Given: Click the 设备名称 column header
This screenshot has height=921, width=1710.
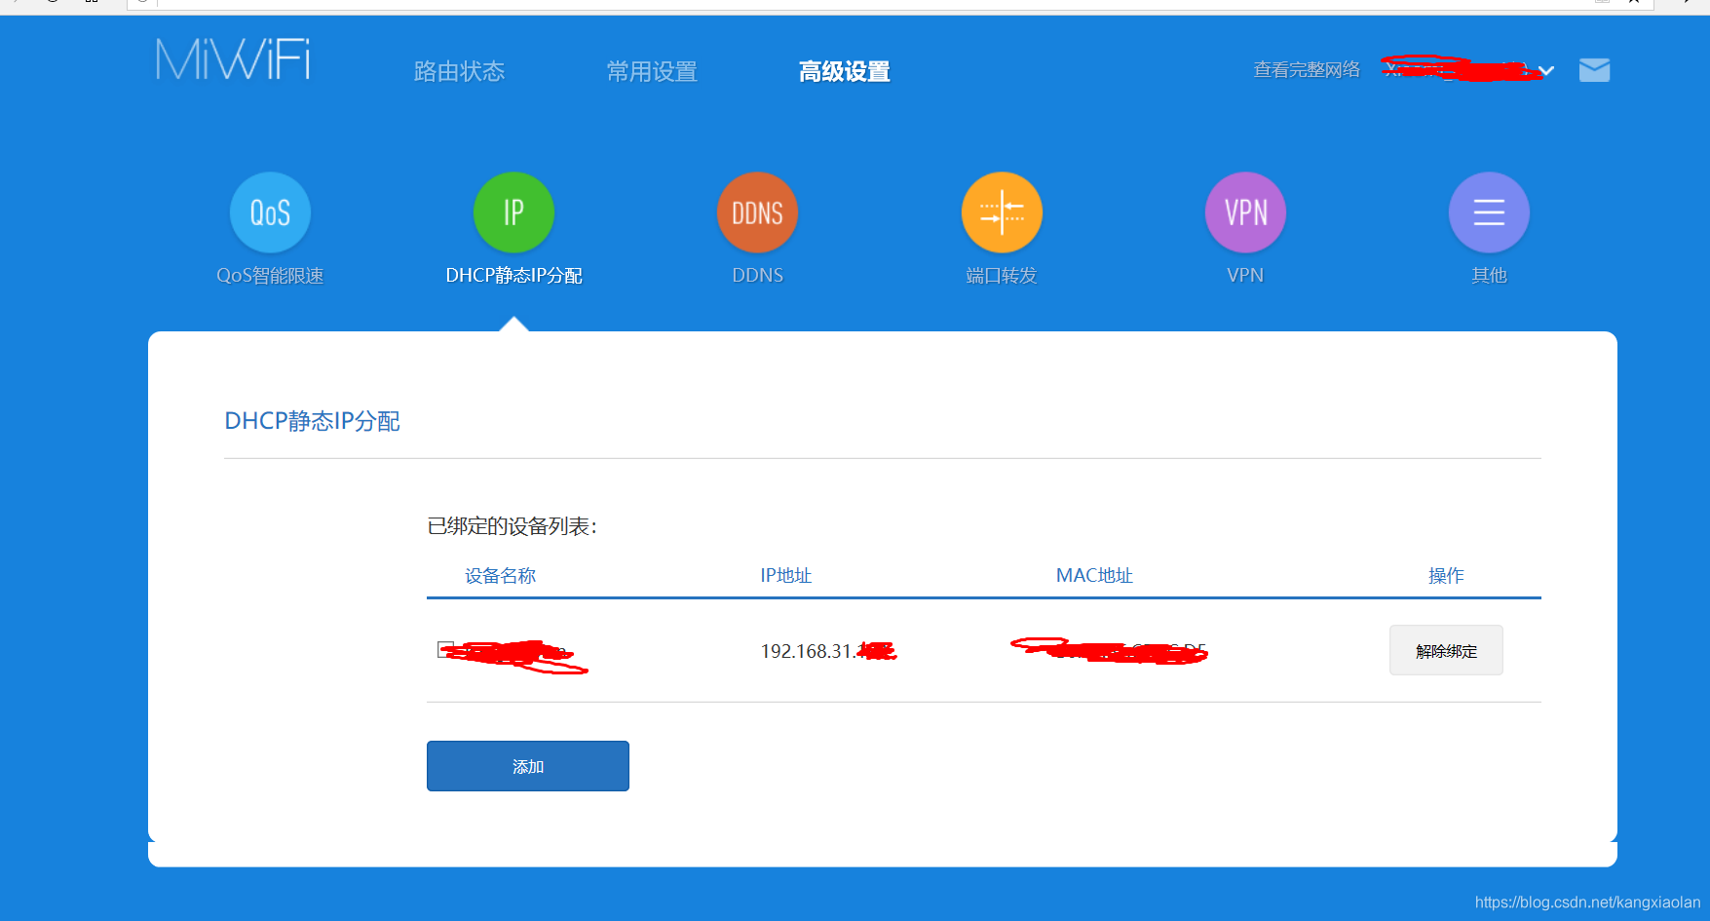Looking at the screenshot, I should [x=500, y=576].
